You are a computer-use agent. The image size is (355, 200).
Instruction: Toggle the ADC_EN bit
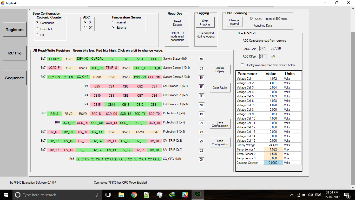tap(97, 68)
